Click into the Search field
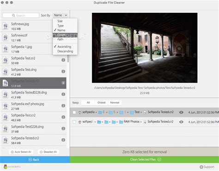The height and width of the screenshot is (171, 219). tap(21, 15)
